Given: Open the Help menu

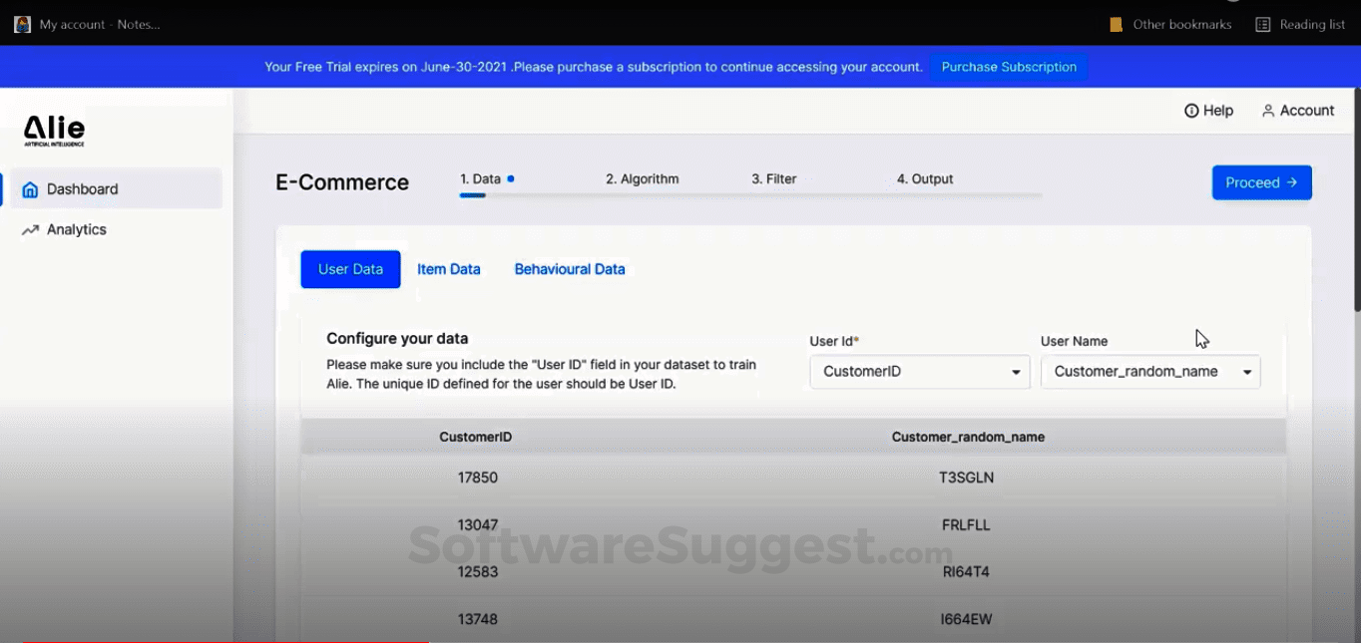Looking at the screenshot, I should [1208, 111].
